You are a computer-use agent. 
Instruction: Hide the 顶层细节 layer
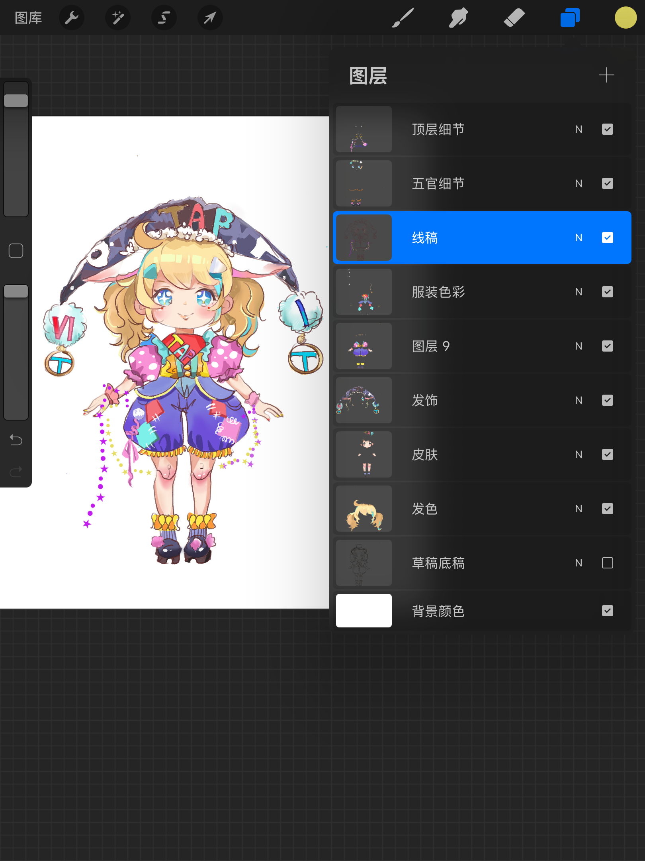click(607, 129)
